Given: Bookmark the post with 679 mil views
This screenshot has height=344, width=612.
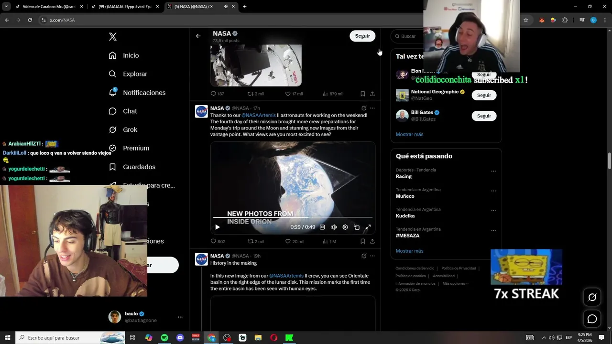Looking at the screenshot, I should [363, 94].
